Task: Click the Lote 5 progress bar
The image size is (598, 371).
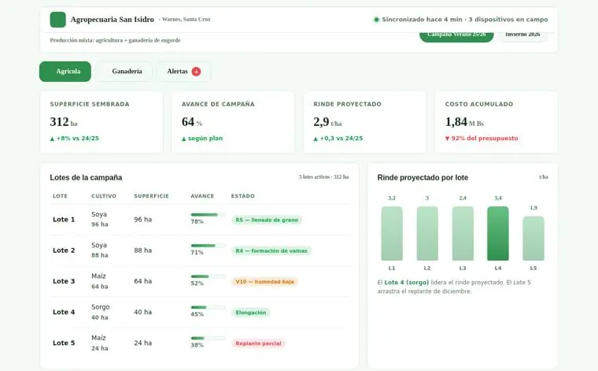Action: click(208, 338)
